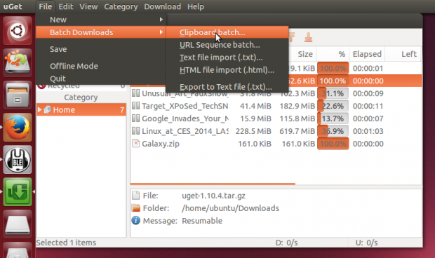435x258 pixels.
Task: Click elapsed time 00:01:03
Action: point(368,131)
